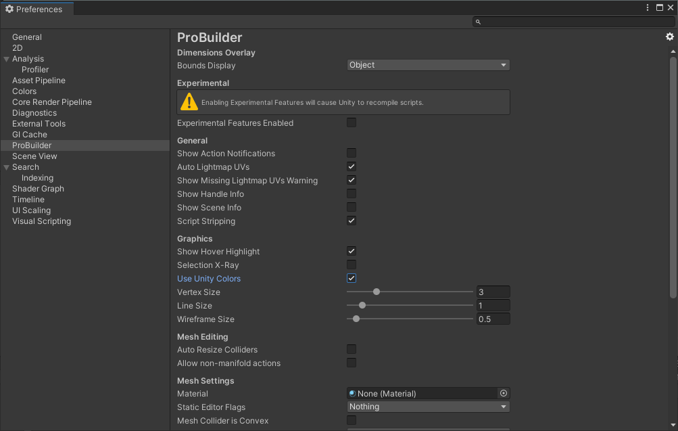The height and width of the screenshot is (431, 678).
Task: Enable Auto Resize Colliders
Action: (352, 349)
